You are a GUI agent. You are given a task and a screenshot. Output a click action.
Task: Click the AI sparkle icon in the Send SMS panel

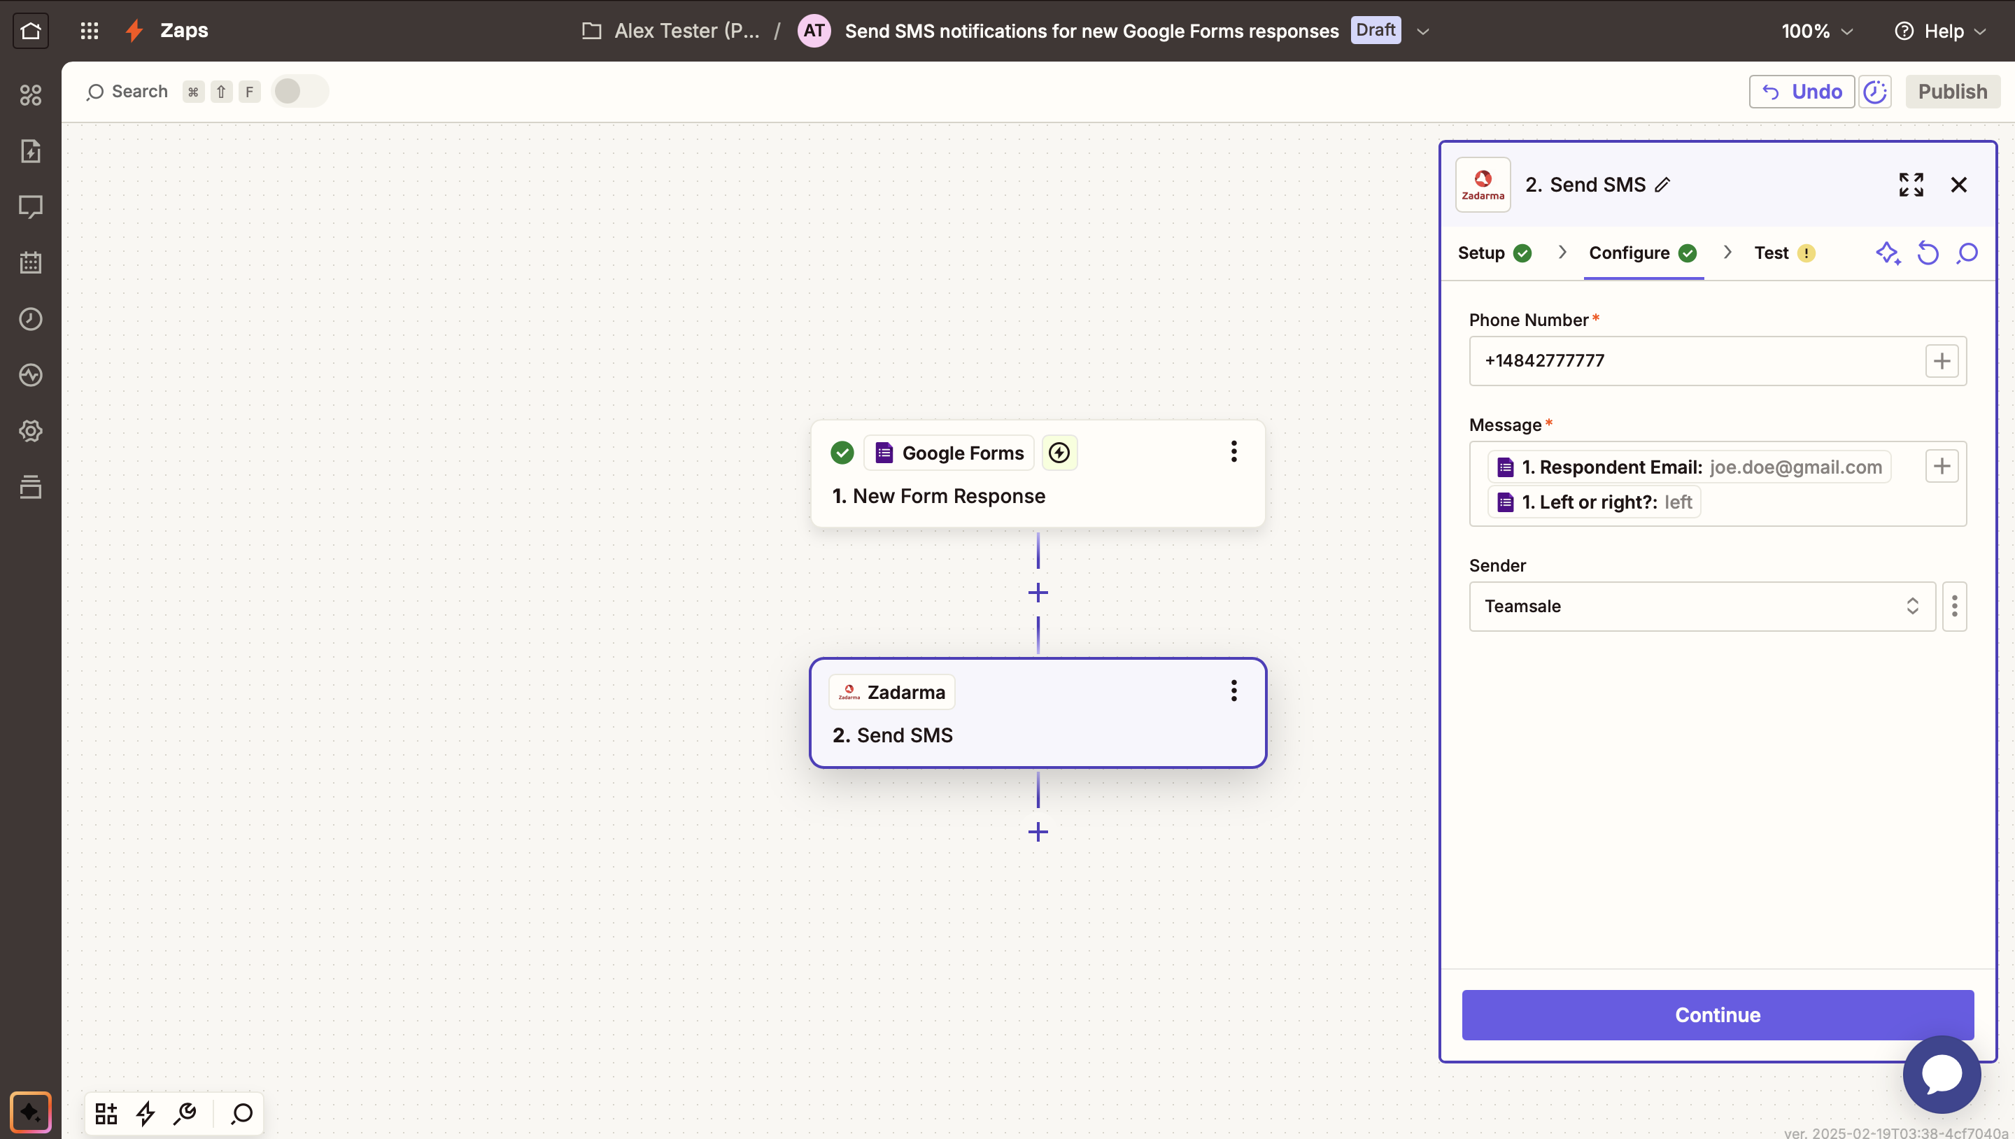[1888, 253]
